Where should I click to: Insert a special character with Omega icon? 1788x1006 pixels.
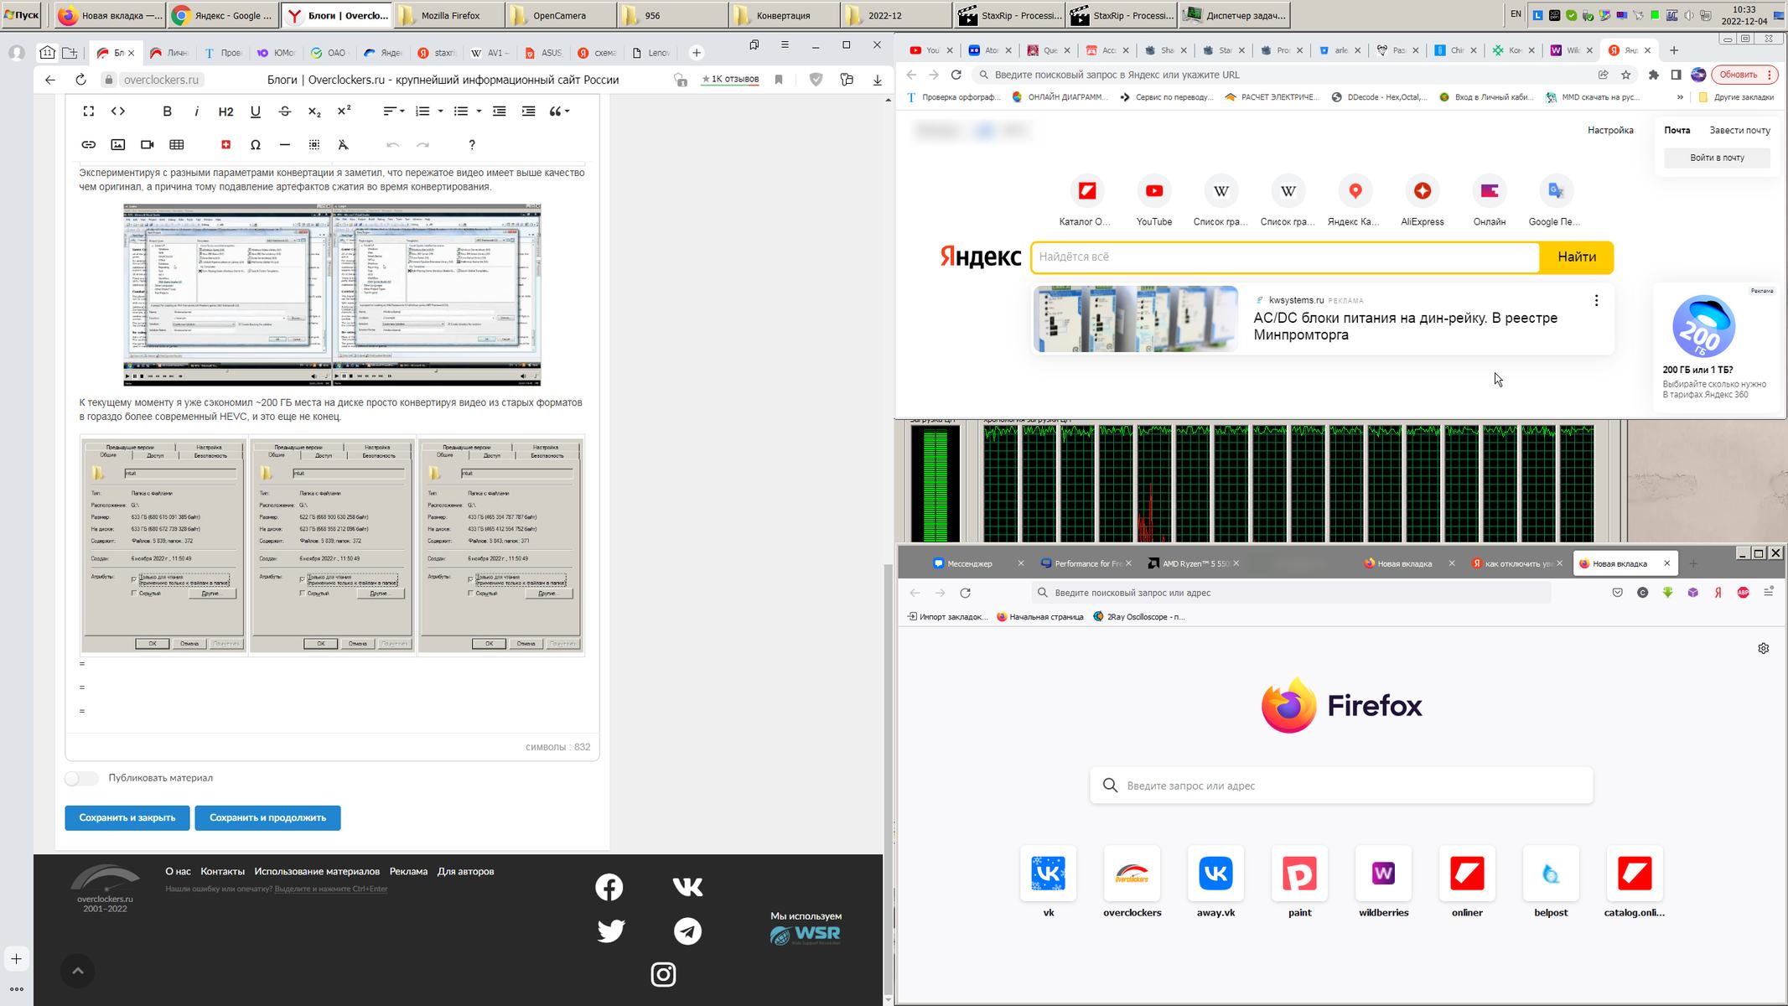(256, 145)
